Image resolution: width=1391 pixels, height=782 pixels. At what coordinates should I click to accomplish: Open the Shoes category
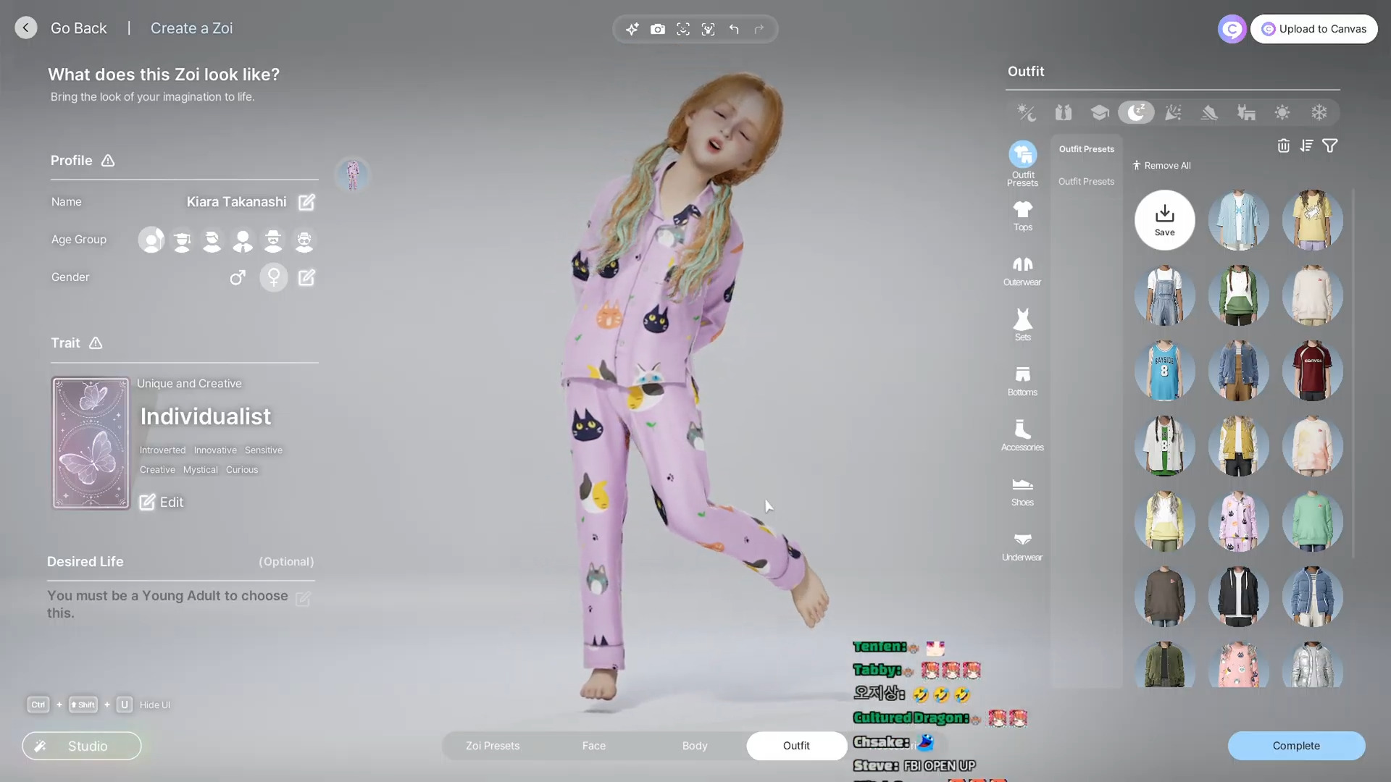pos(1022,491)
